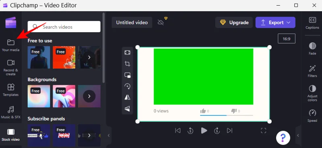322x148 pixels.
Task: Click the like ratio bar in preview
Action: pyautogui.click(x=227, y=115)
